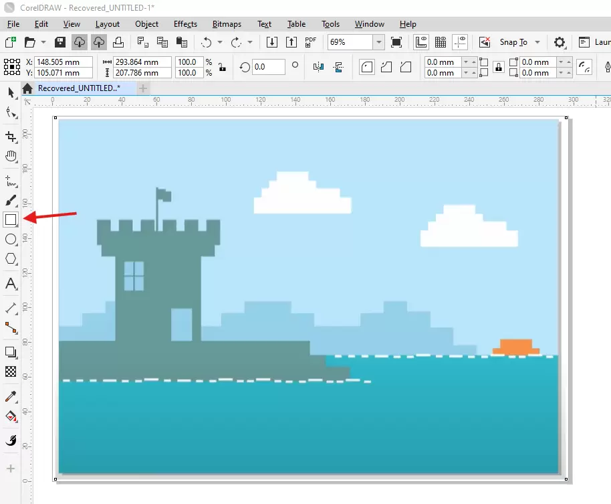This screenshot has height=504, width=611.
Task: Click the Save disk icon
Action: [x=60, y=42]
